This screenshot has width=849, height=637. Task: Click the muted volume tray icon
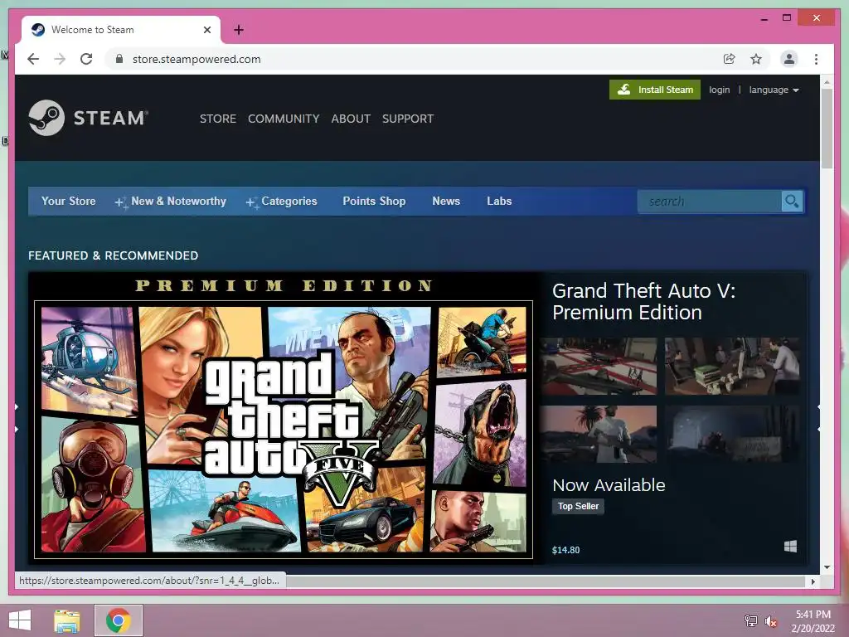coord(770,621)
